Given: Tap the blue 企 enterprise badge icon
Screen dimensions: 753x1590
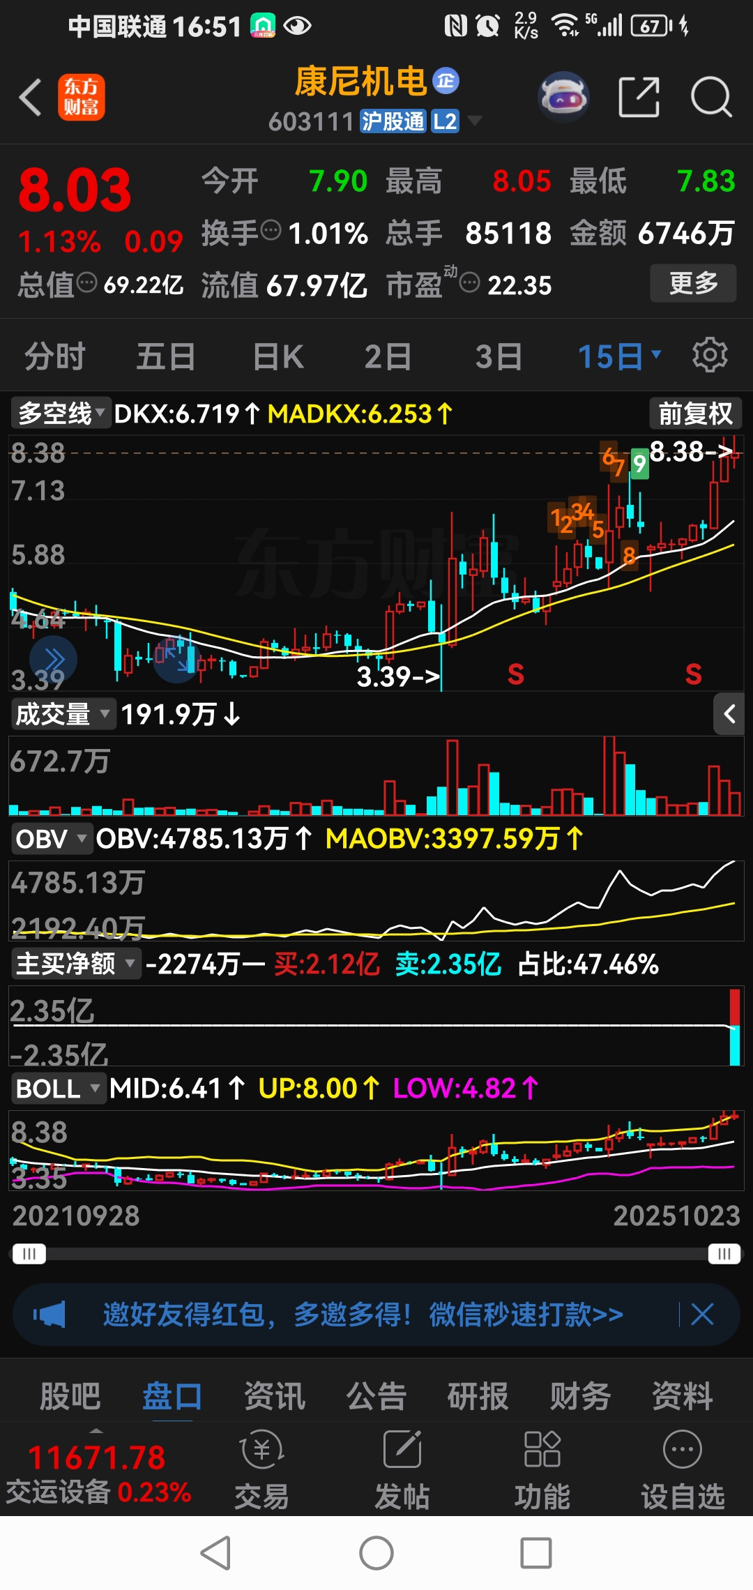Looking at the screenshot, I should click(x=446, y=81).
